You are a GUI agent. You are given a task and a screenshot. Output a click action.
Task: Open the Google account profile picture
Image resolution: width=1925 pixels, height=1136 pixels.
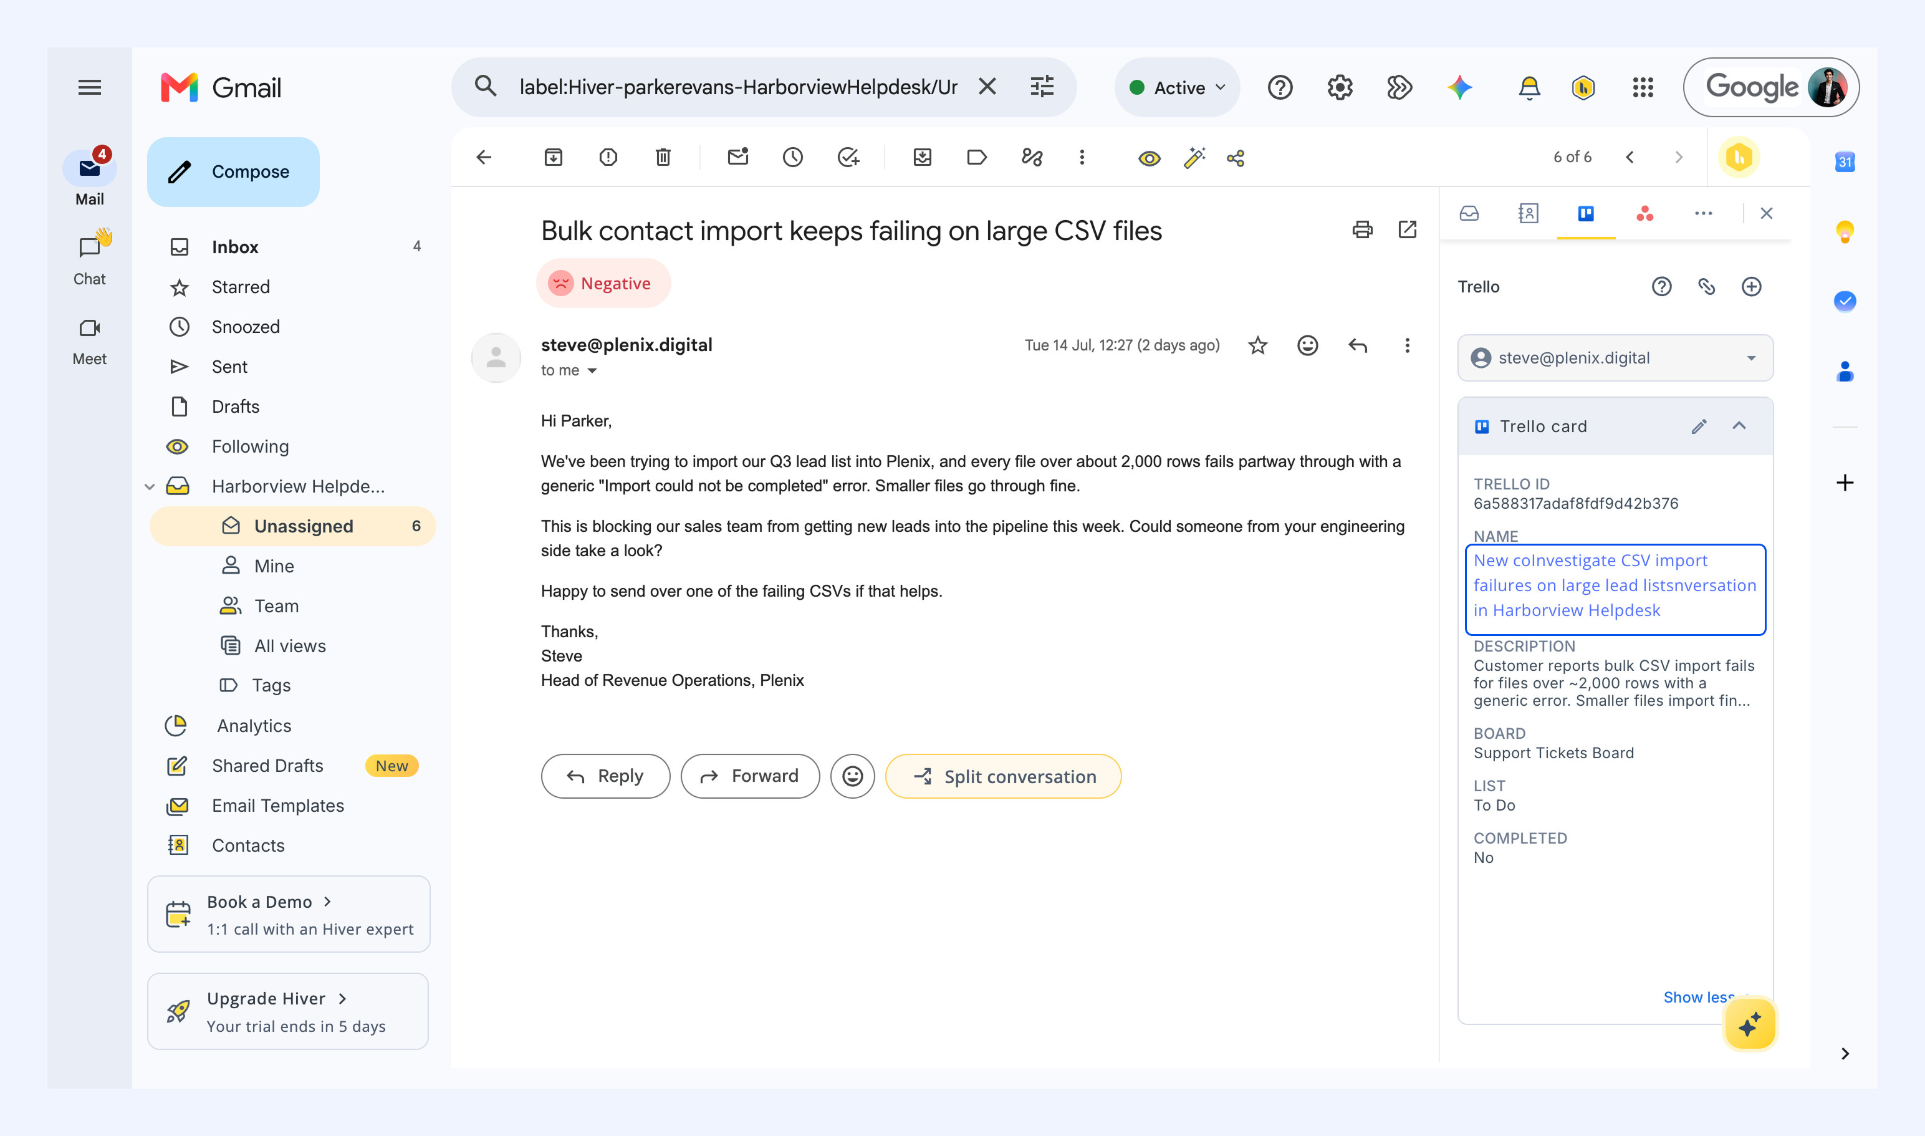click(1828, 87)
